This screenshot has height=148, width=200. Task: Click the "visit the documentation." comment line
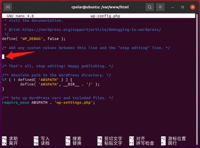(x=34, y=21)
